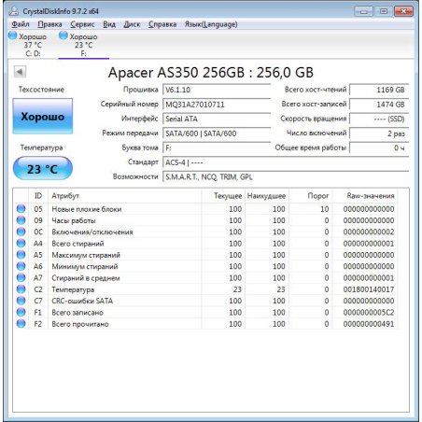Click the Текущее column header
This screenshot has width=422, height=422.
coord(223,196)
